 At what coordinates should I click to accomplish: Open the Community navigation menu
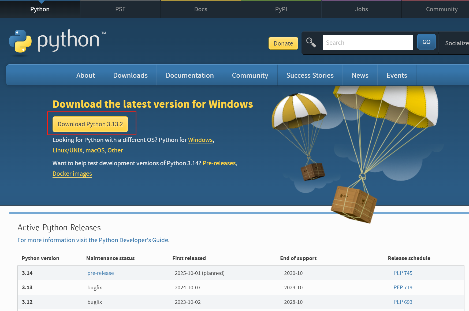[x=250, y=75]
